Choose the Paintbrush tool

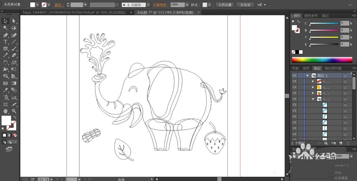click(x=14, y=49)
